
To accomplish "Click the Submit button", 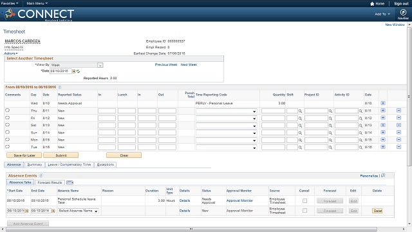I will coord(61,155).
